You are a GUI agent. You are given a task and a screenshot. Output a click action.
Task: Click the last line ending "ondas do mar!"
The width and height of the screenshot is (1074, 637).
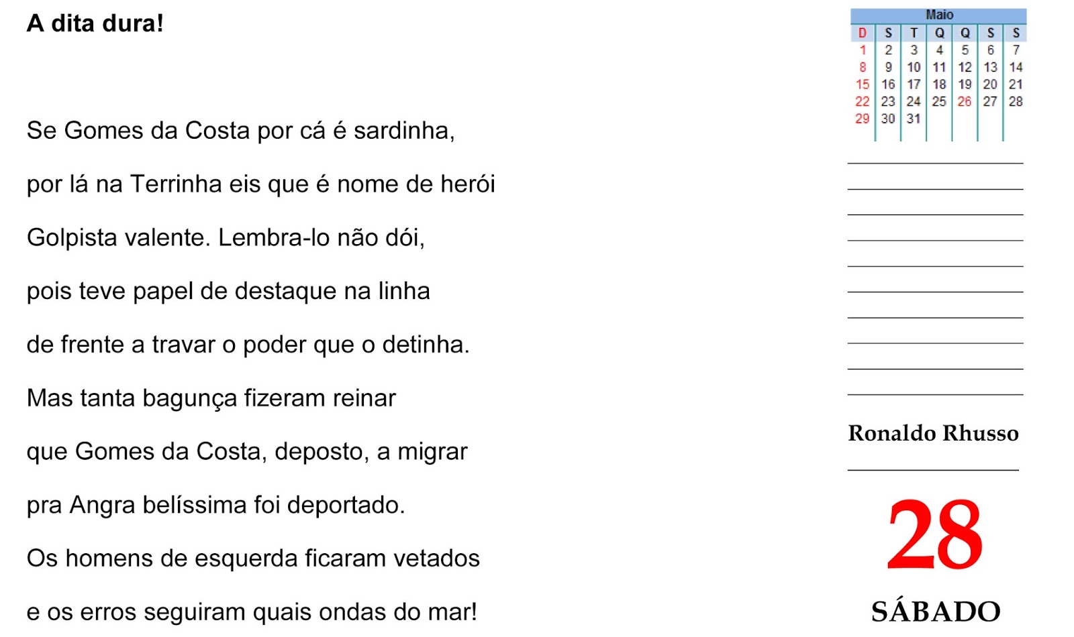252,612
